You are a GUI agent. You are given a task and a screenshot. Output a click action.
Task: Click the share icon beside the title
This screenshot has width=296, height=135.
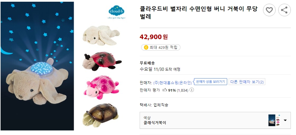click(x=284, y=10)
